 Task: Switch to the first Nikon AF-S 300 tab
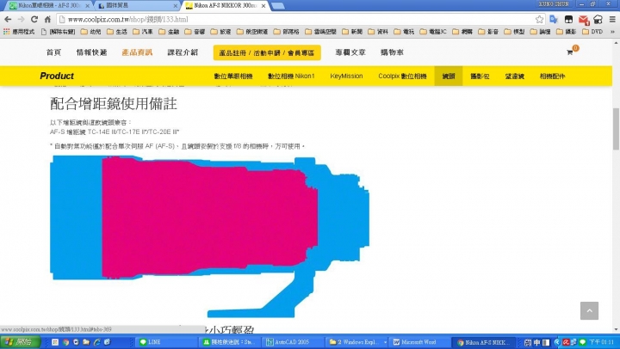tap(48, 6)
